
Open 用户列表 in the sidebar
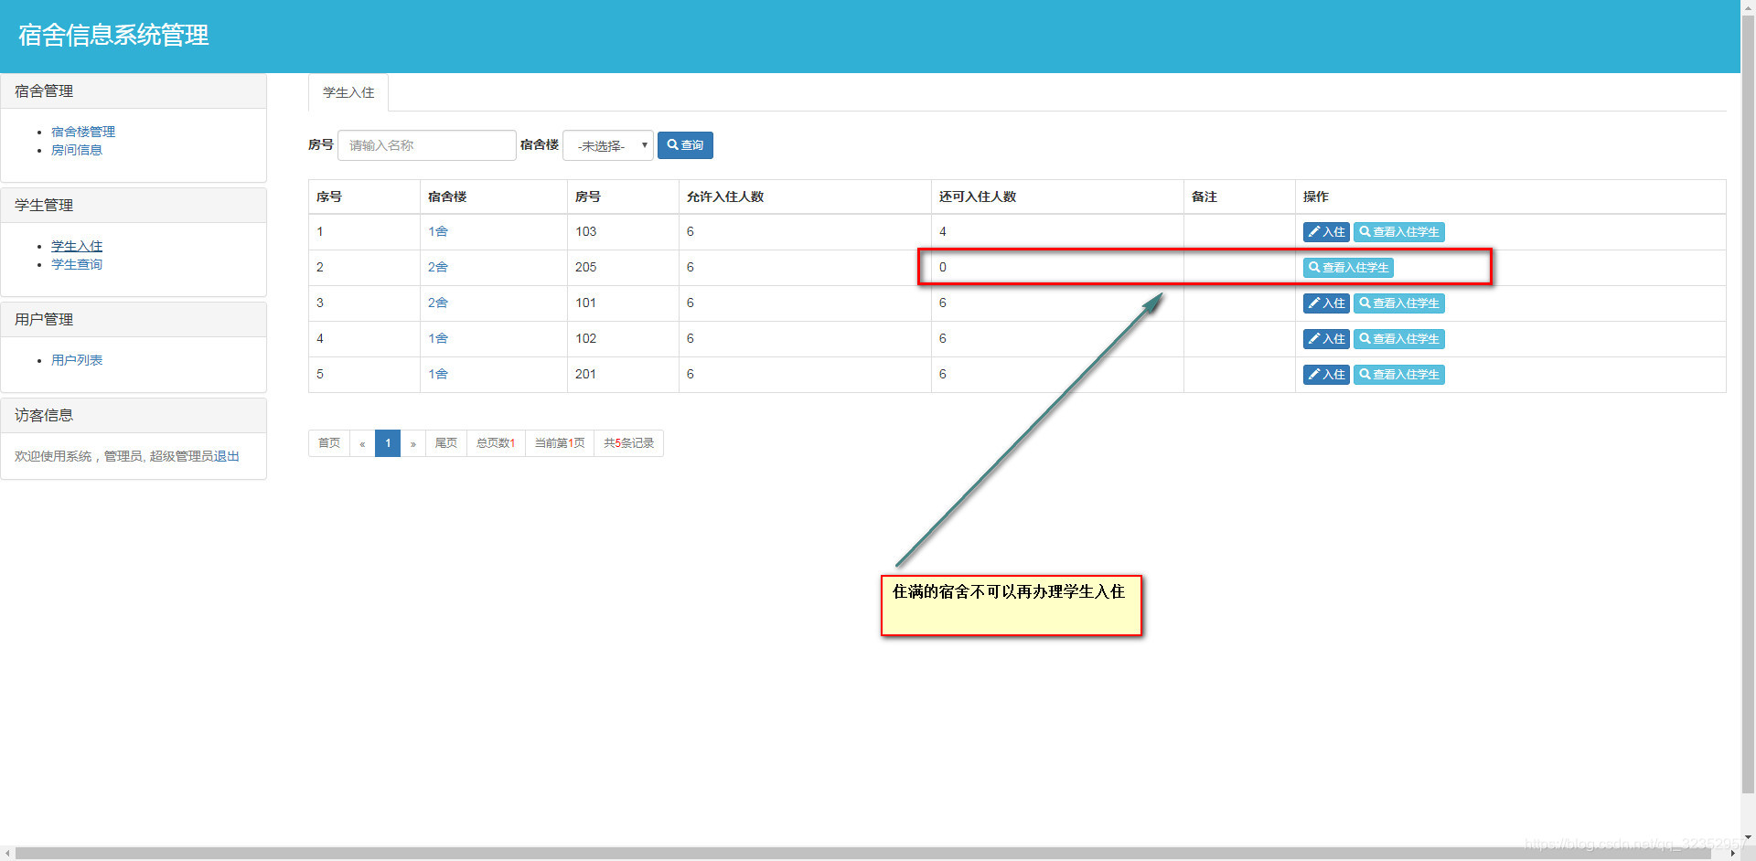coord(77,360)
